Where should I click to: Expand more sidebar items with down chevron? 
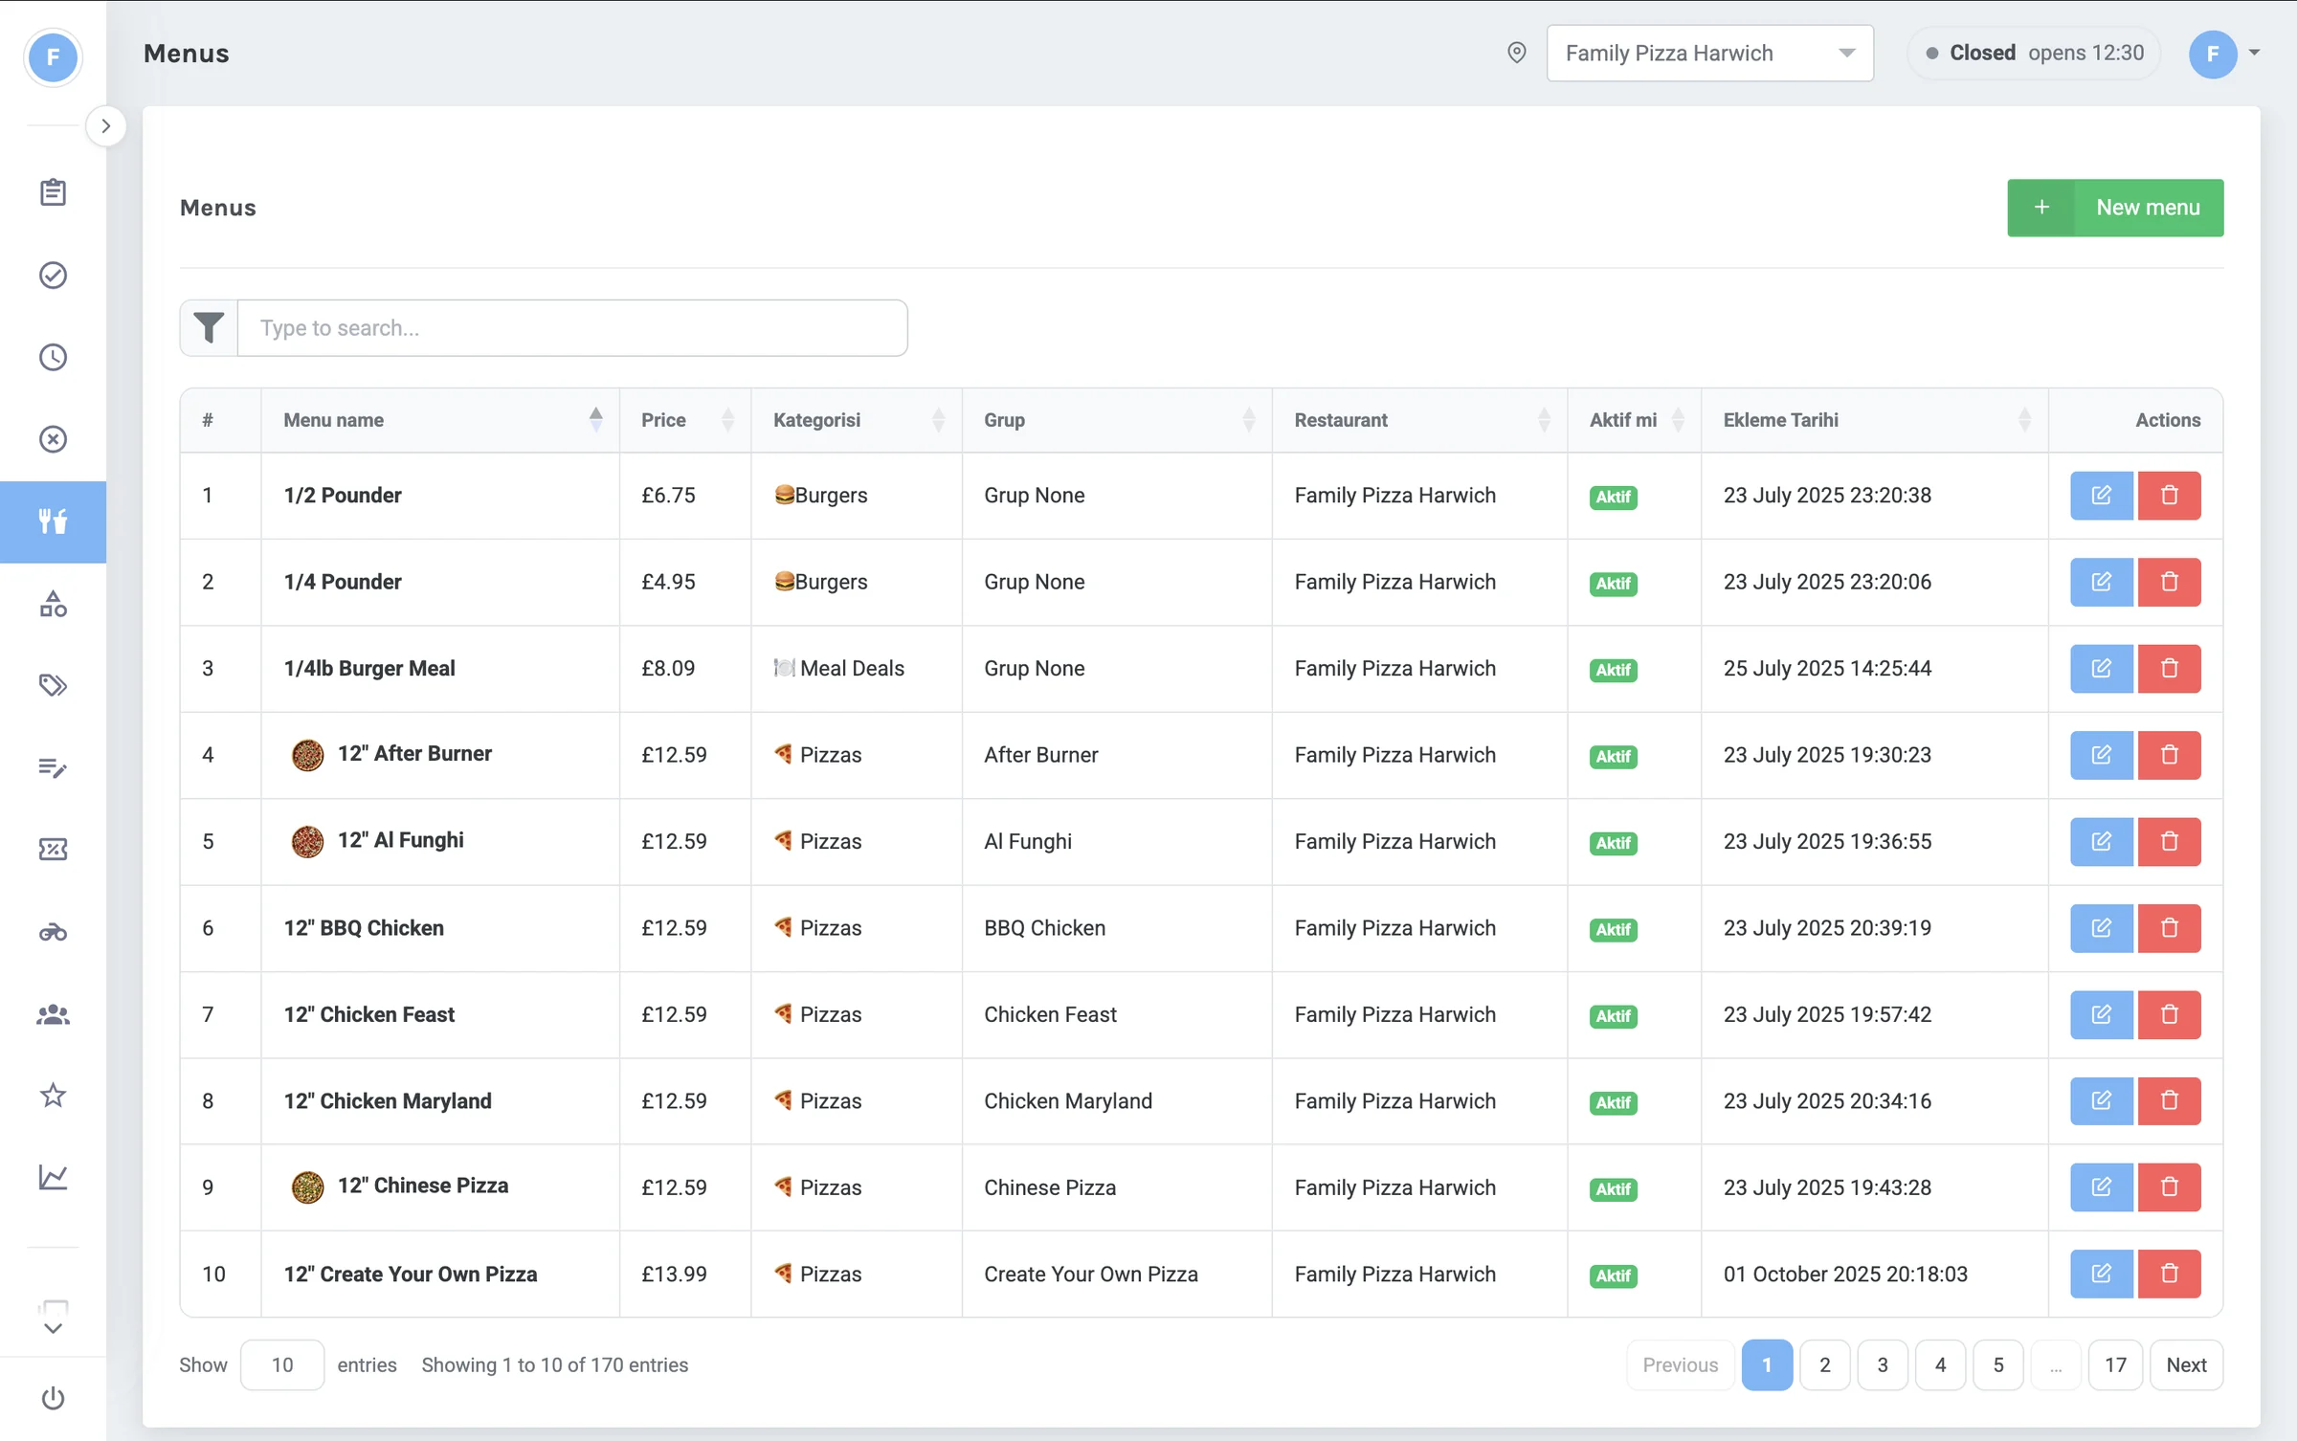click(x=53, y=1329)
